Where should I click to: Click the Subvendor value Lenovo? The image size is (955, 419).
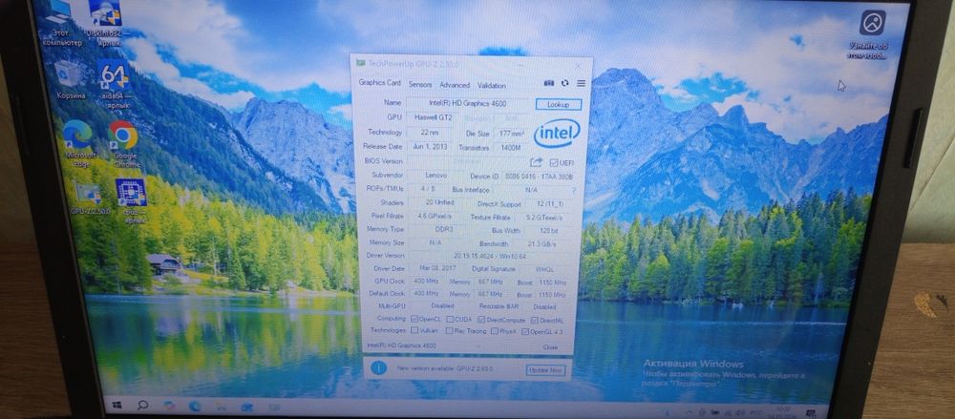[x=435, y=176]
